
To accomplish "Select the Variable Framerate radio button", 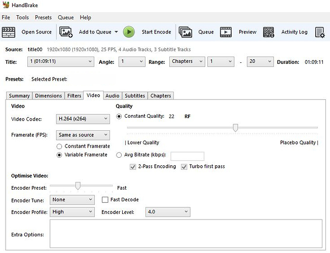I will pyautogui.click(x=59, y=155).
